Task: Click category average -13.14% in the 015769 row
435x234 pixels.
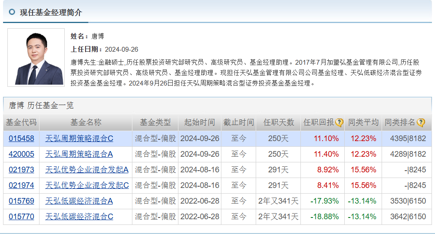Action: click(x=362, y=201)
